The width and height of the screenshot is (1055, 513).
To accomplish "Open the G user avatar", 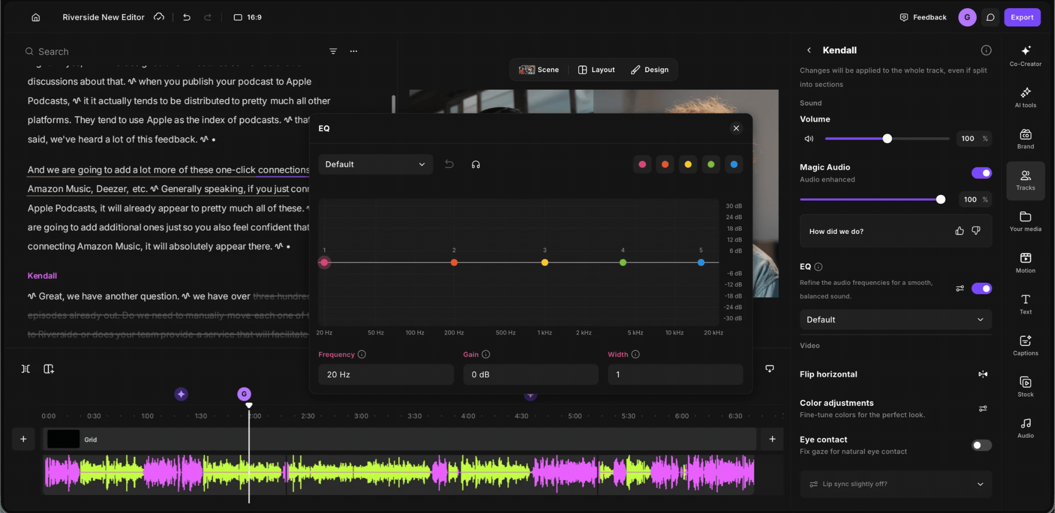I will point(967,18).
